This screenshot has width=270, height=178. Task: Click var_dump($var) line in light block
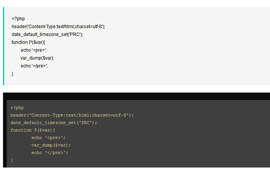coord(37,58)
